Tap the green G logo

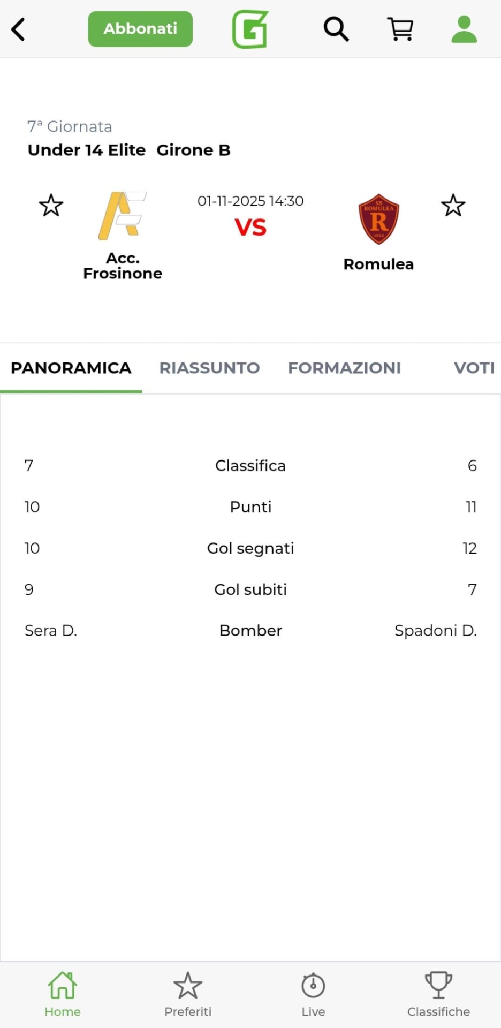[x=250, y=29]
